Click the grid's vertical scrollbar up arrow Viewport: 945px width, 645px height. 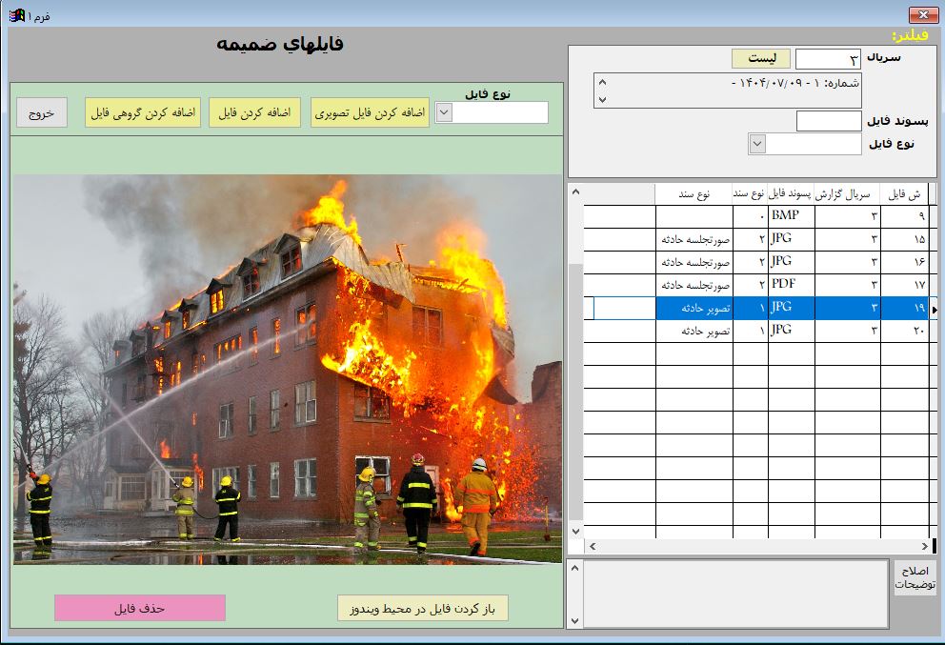point(574,192)
